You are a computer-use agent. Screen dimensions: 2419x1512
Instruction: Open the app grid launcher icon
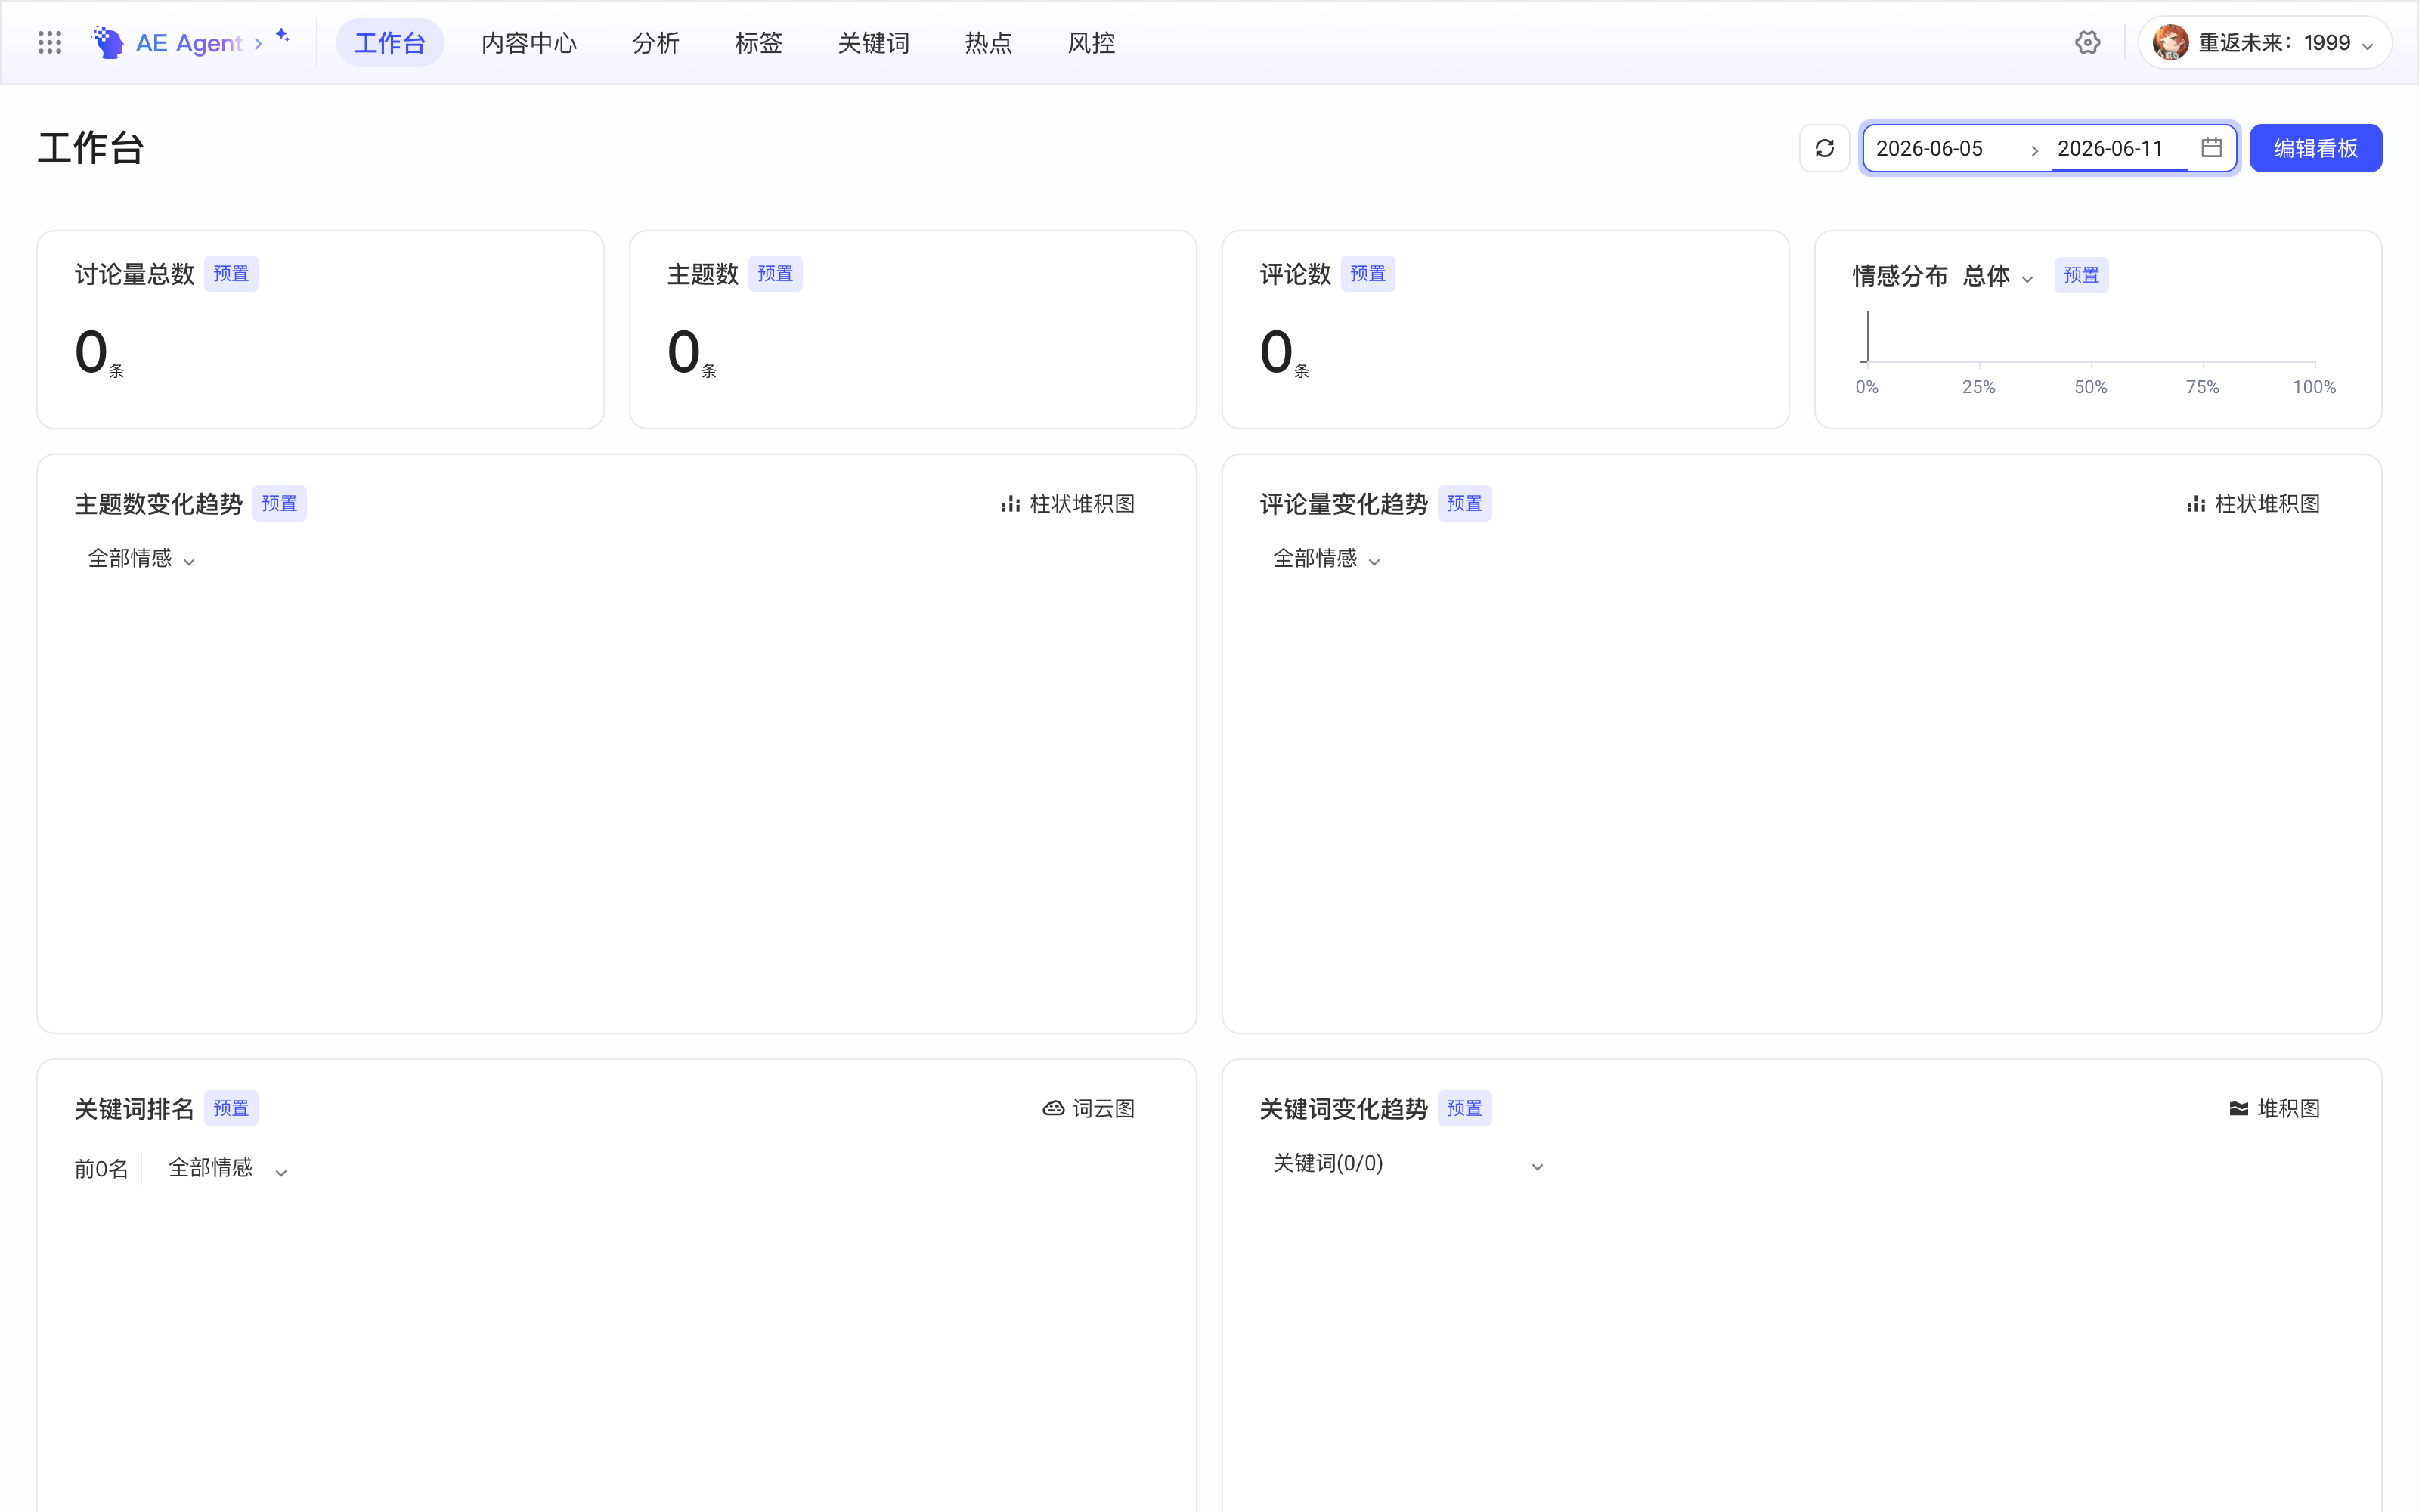click(50, 42)
